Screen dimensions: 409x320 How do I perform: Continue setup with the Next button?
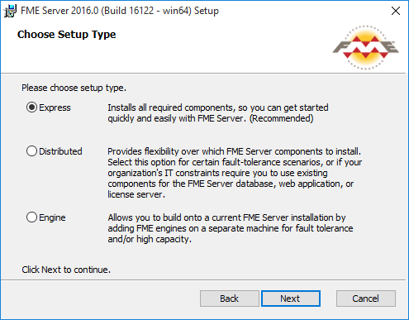(291, 299)
